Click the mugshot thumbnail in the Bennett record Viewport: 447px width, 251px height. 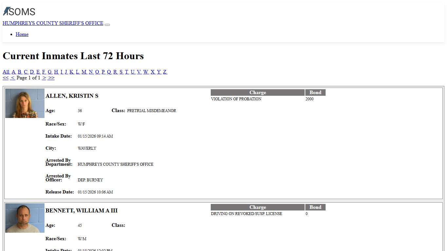[25, 218]
